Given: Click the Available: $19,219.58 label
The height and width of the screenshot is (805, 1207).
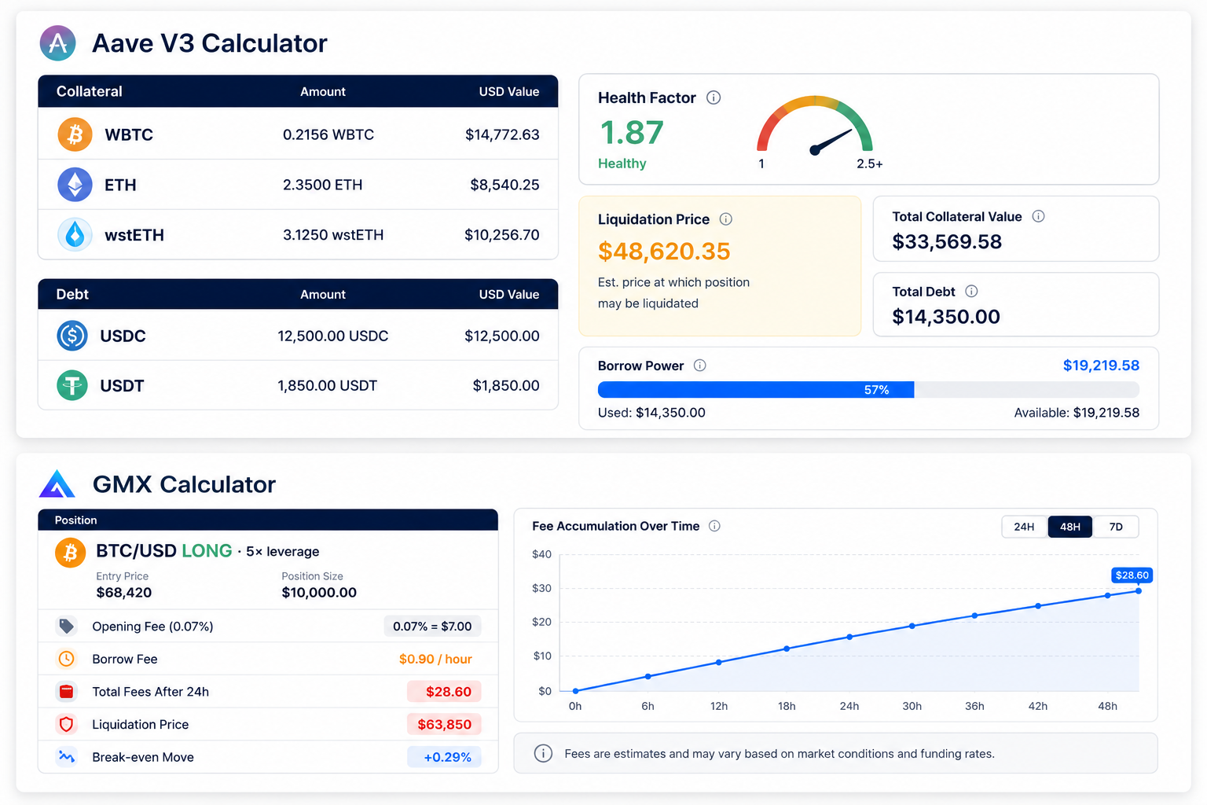Looking at the screenshot, I should [1077, 413].
